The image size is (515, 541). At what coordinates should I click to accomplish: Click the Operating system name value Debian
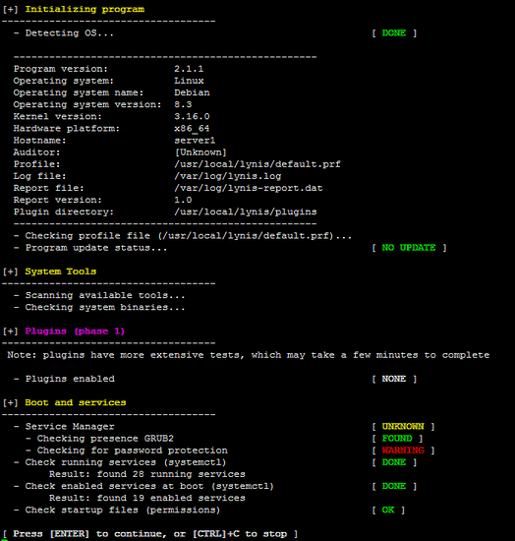pos(192,92)
